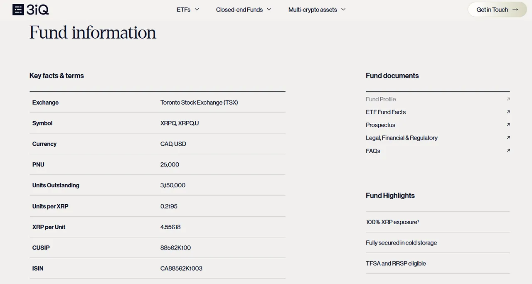Open the FAQs link
The height and width of the screenshot is (284, 532).
pyautogui.click(x=373, y=151)
